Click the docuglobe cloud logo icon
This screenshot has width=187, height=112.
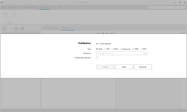[x=2, y=2]
